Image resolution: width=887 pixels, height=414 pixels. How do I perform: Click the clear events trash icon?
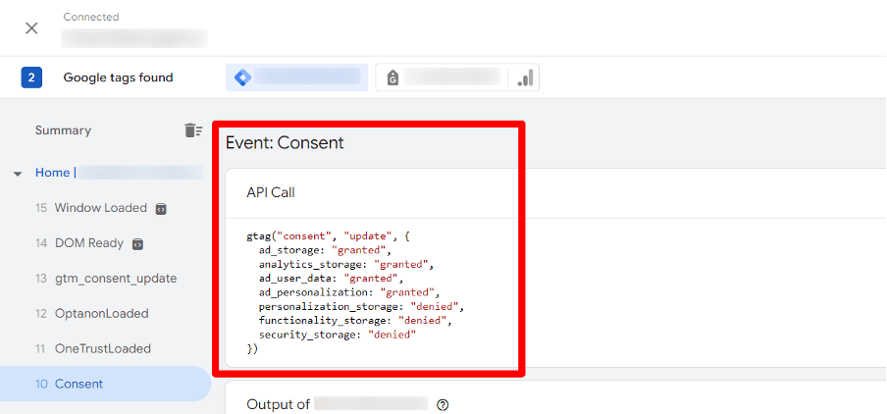193,130
